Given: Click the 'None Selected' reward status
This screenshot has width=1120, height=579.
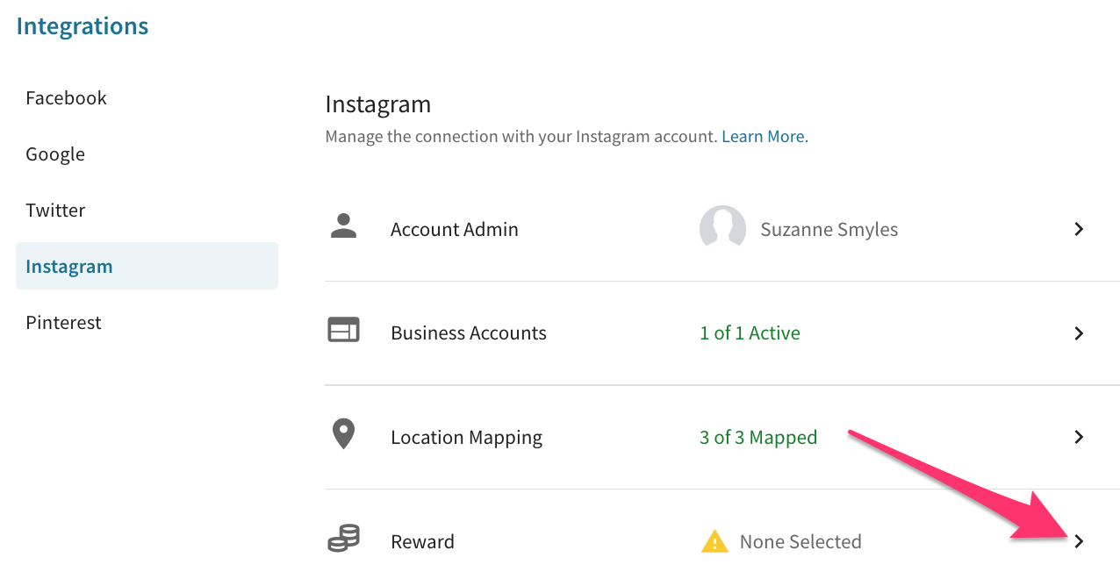Looking at the screenshot, I should [801, 541].
